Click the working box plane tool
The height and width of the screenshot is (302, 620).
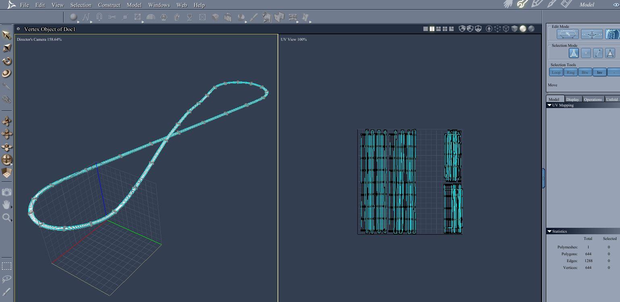pyautogui.click(x=6, y=173)
